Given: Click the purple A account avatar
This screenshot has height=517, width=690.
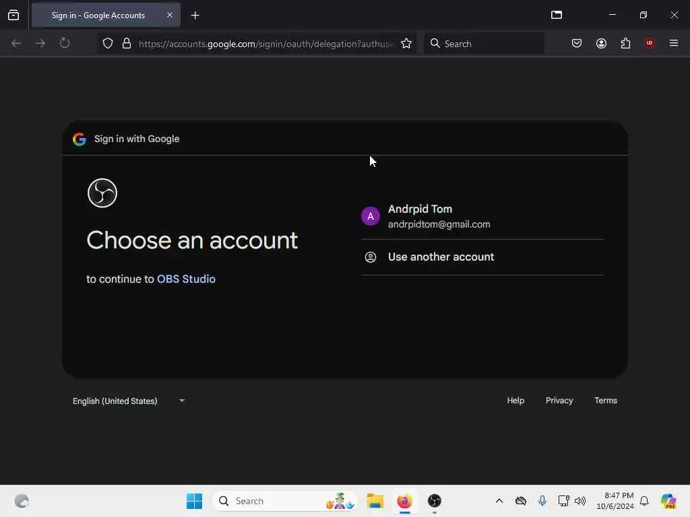Looking at the screenshot, I should pyautogui.click(x=371, y=216).
